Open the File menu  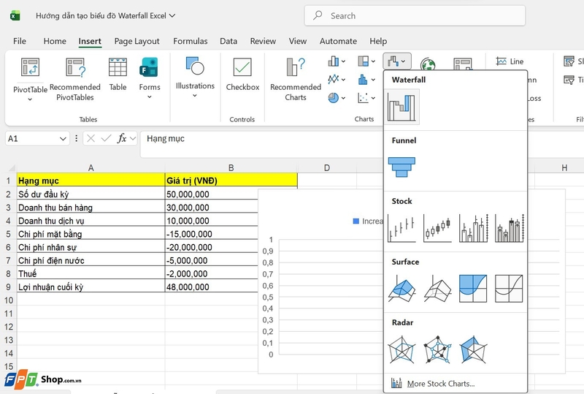click(20, 41)
